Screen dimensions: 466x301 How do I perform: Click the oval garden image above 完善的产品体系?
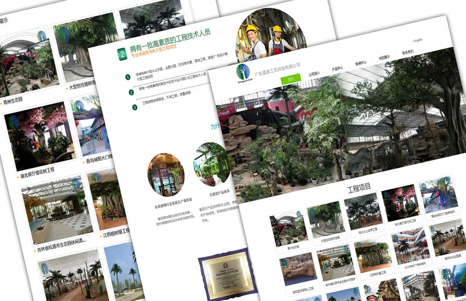212,163
